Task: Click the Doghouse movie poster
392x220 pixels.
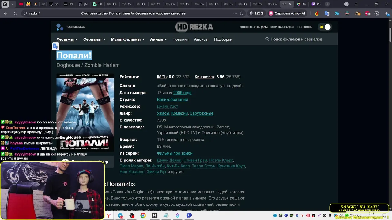Action: coord(85,112)
